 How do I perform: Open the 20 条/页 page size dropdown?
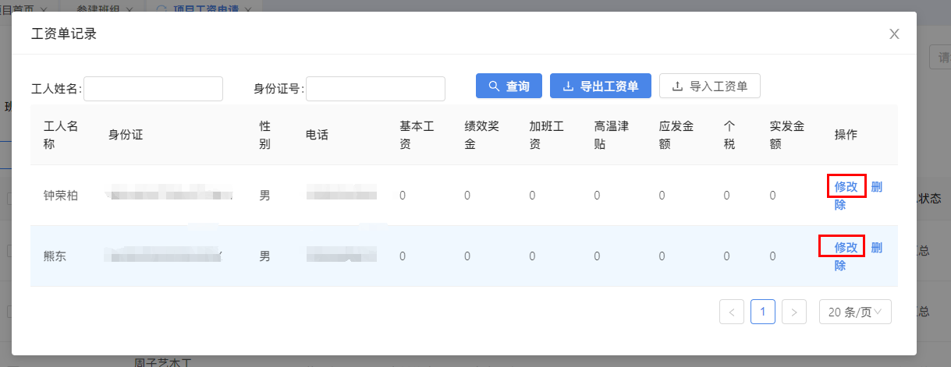(854, 312)
